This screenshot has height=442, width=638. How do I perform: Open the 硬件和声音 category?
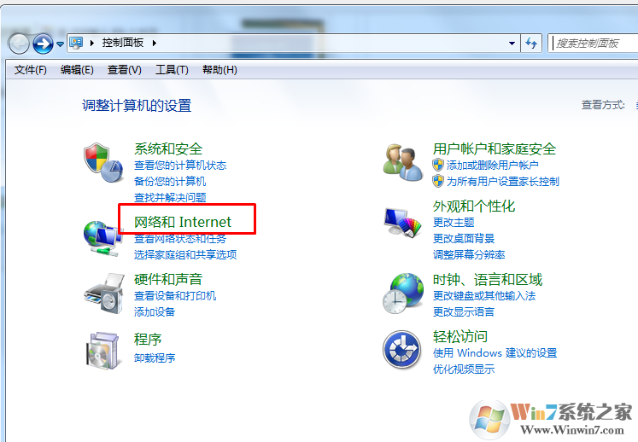coord(168,279)
